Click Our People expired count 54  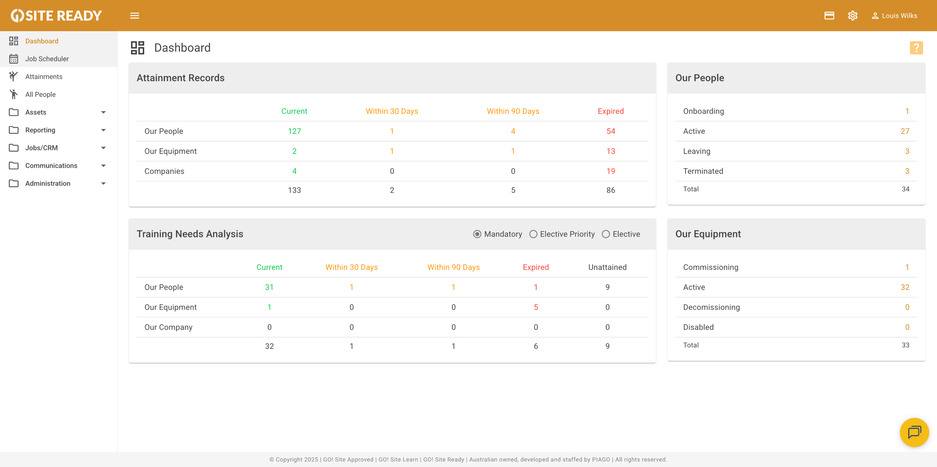[611, 131]
